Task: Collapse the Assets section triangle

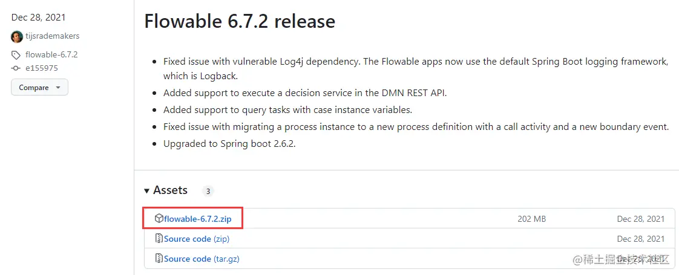Action: (147, 191)
